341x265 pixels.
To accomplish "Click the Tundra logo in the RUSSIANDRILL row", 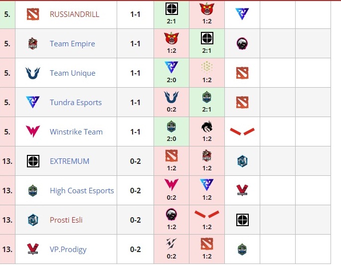I will pos(242,14).
